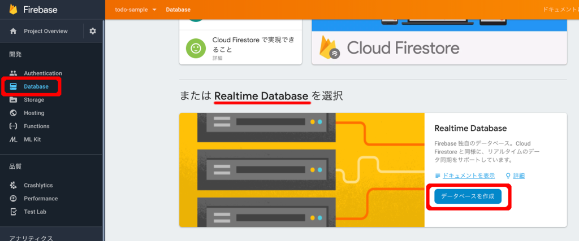The width and height of the screenshot is (579, 241).
Task: Click the Database stack icon
Action: point(14,86)
